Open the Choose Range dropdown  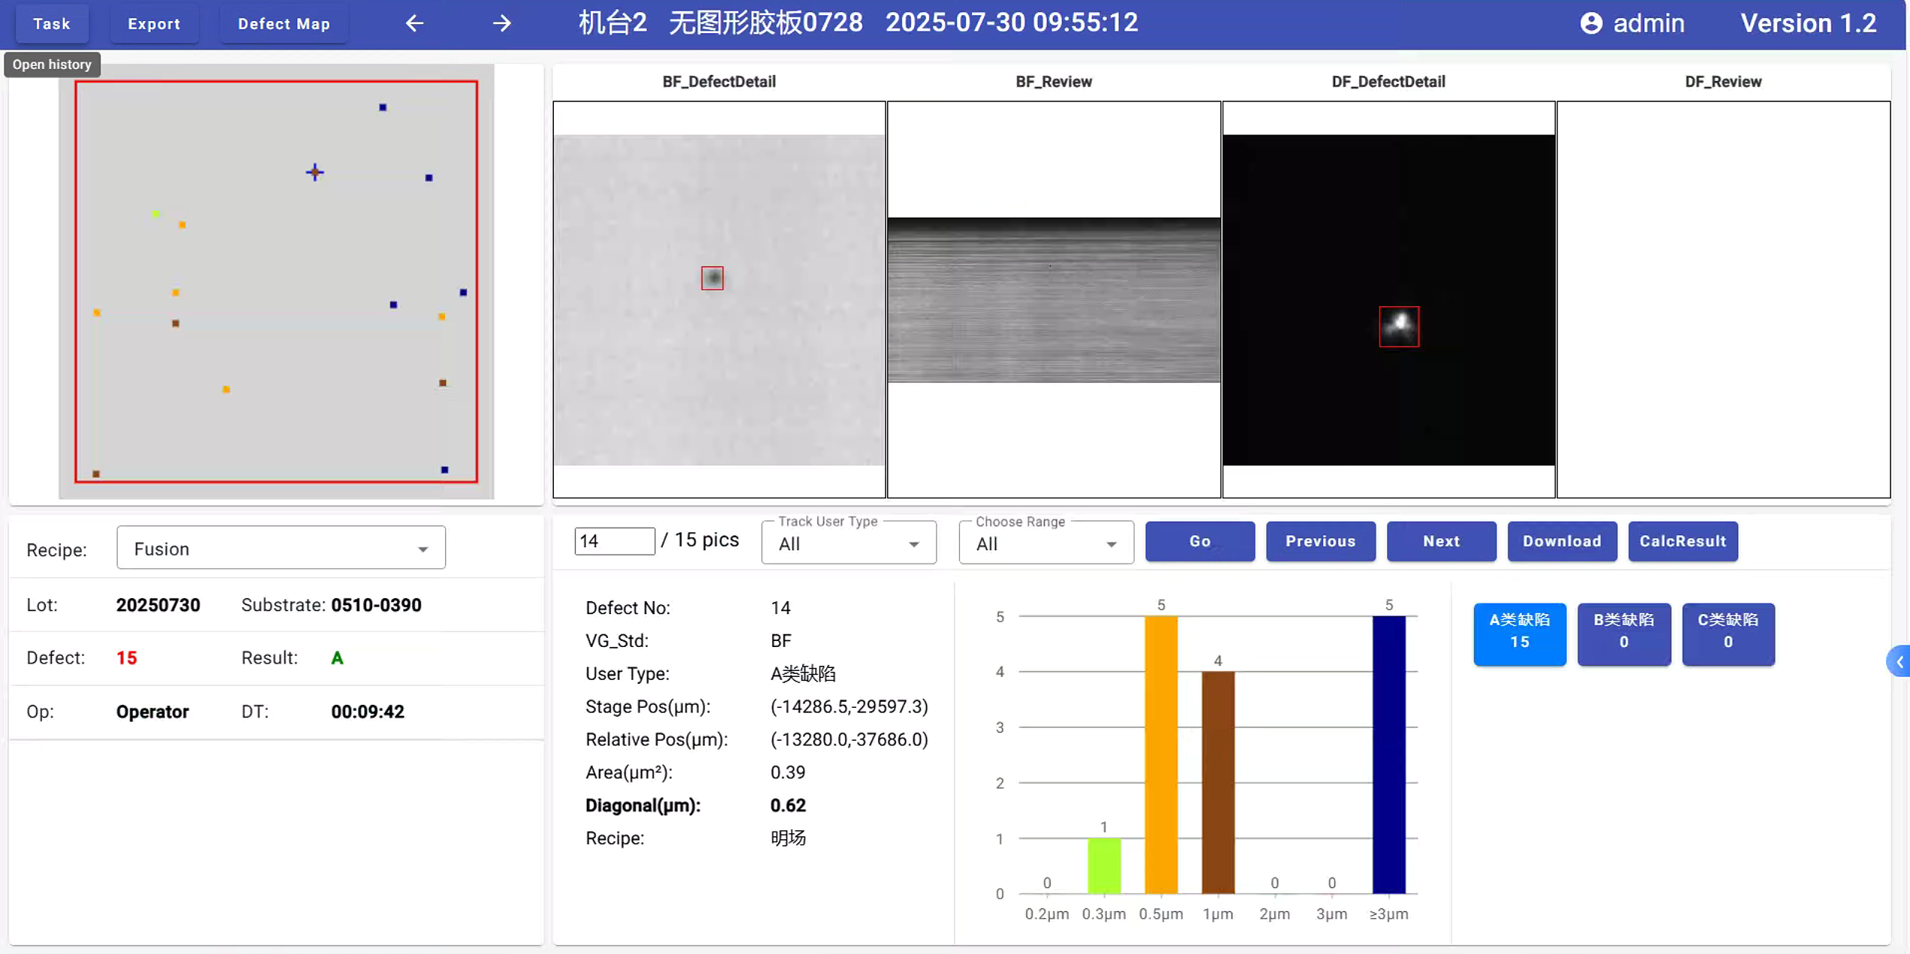(x=1045, y=543)
